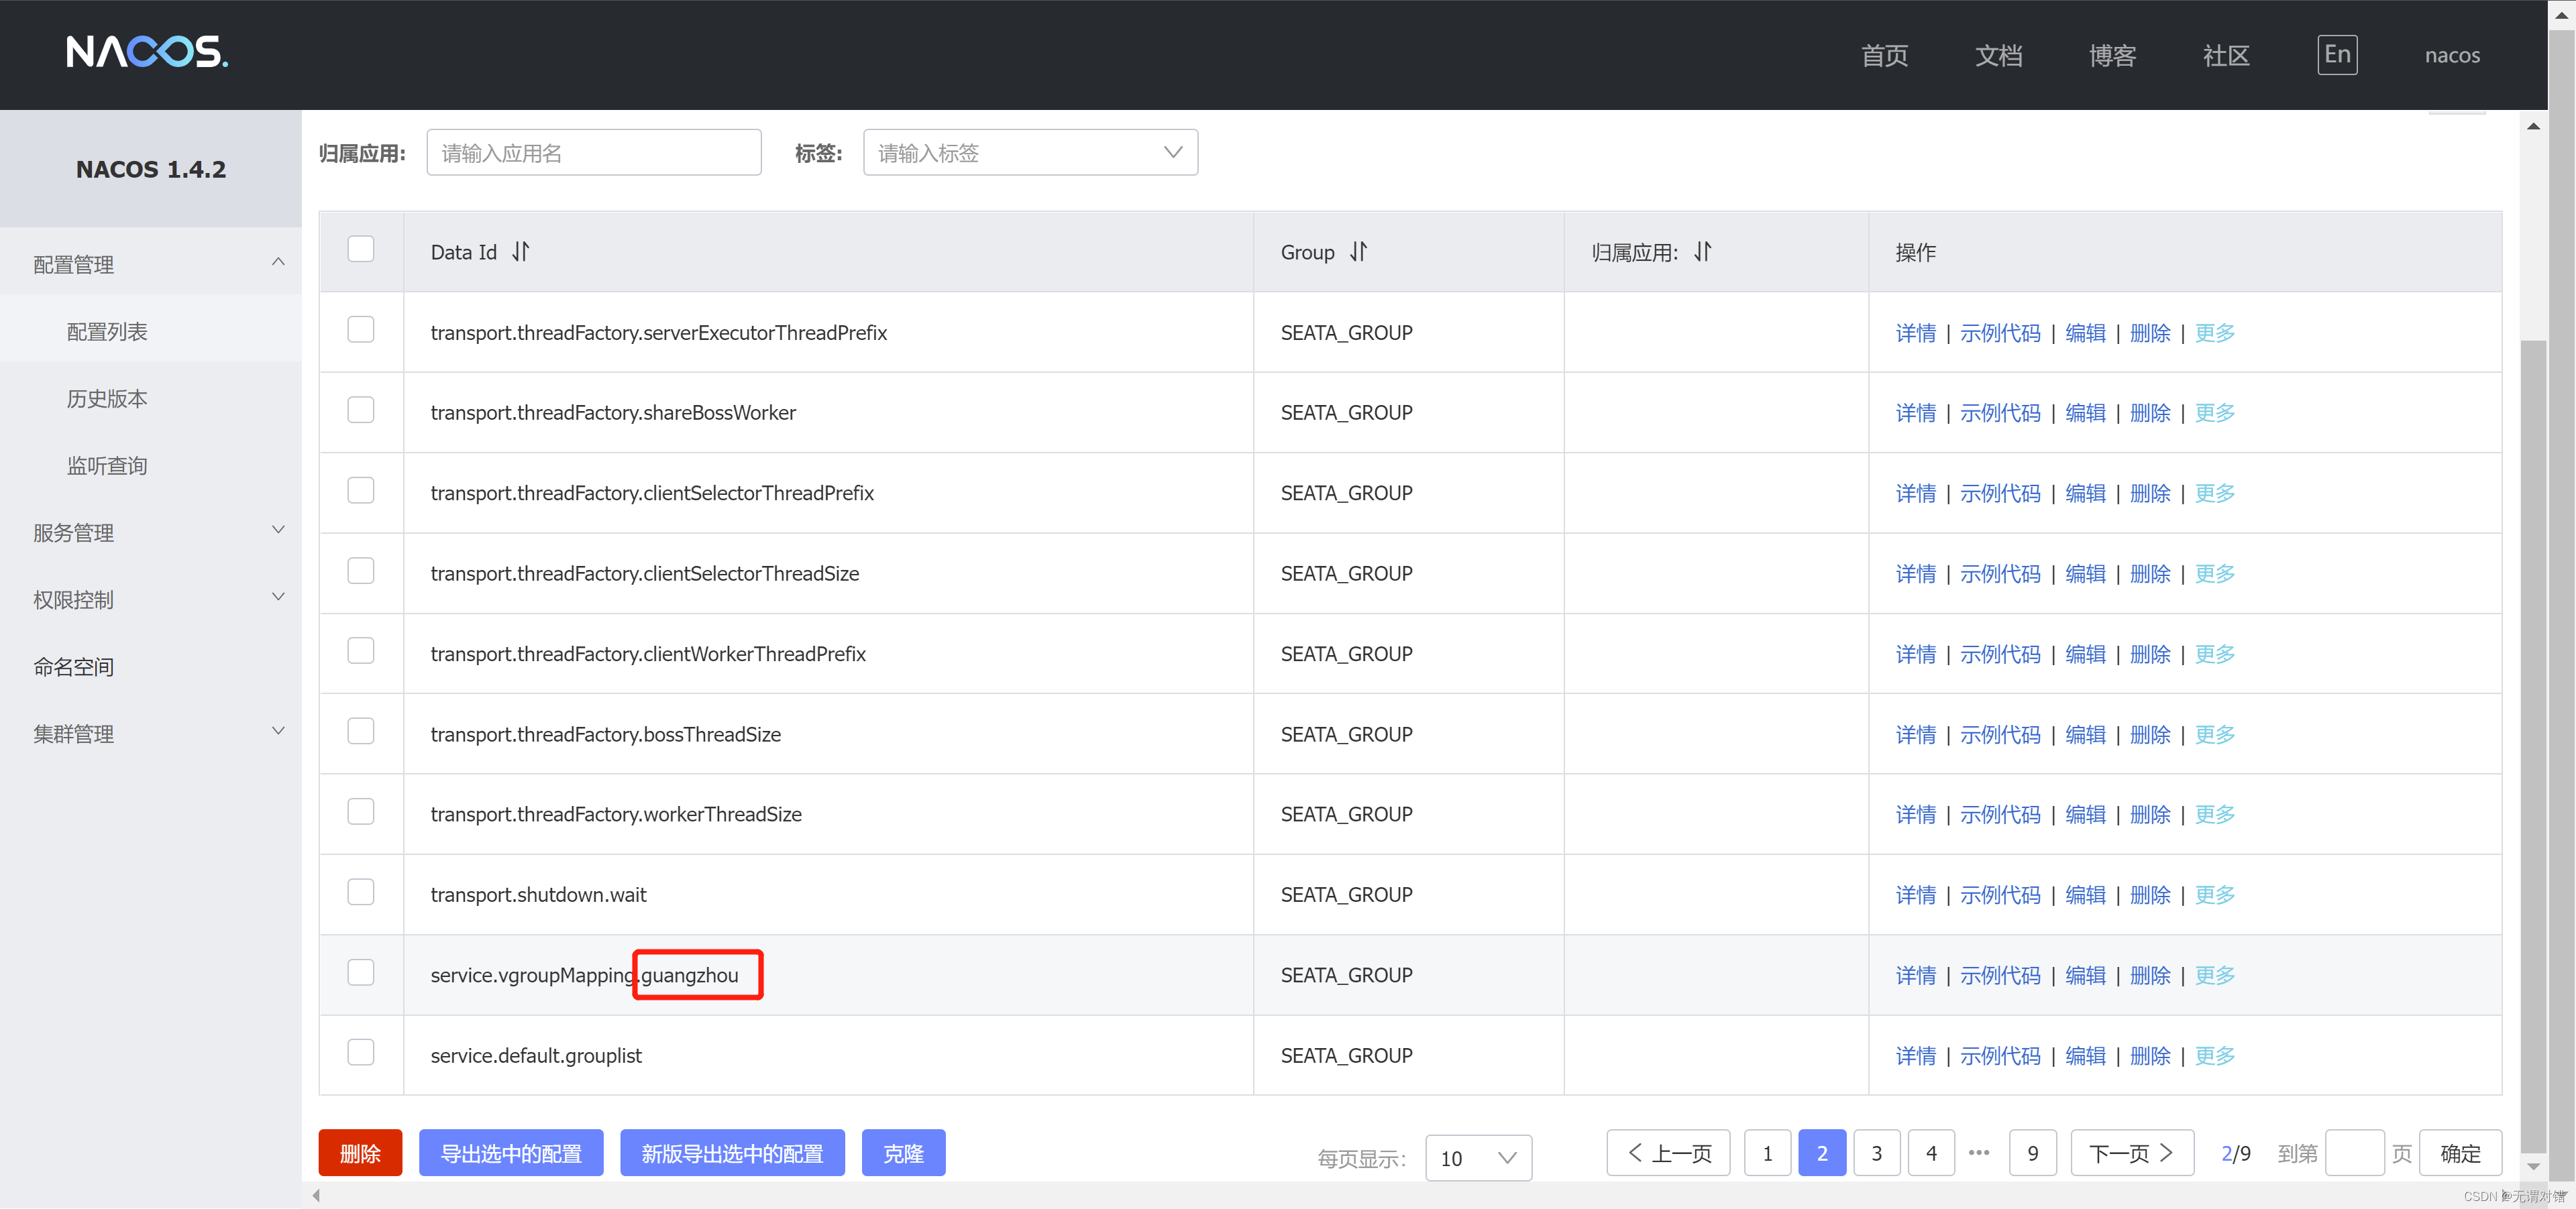
Task: Open the page size dropdown showing 10
Action: [1478, 1158]
